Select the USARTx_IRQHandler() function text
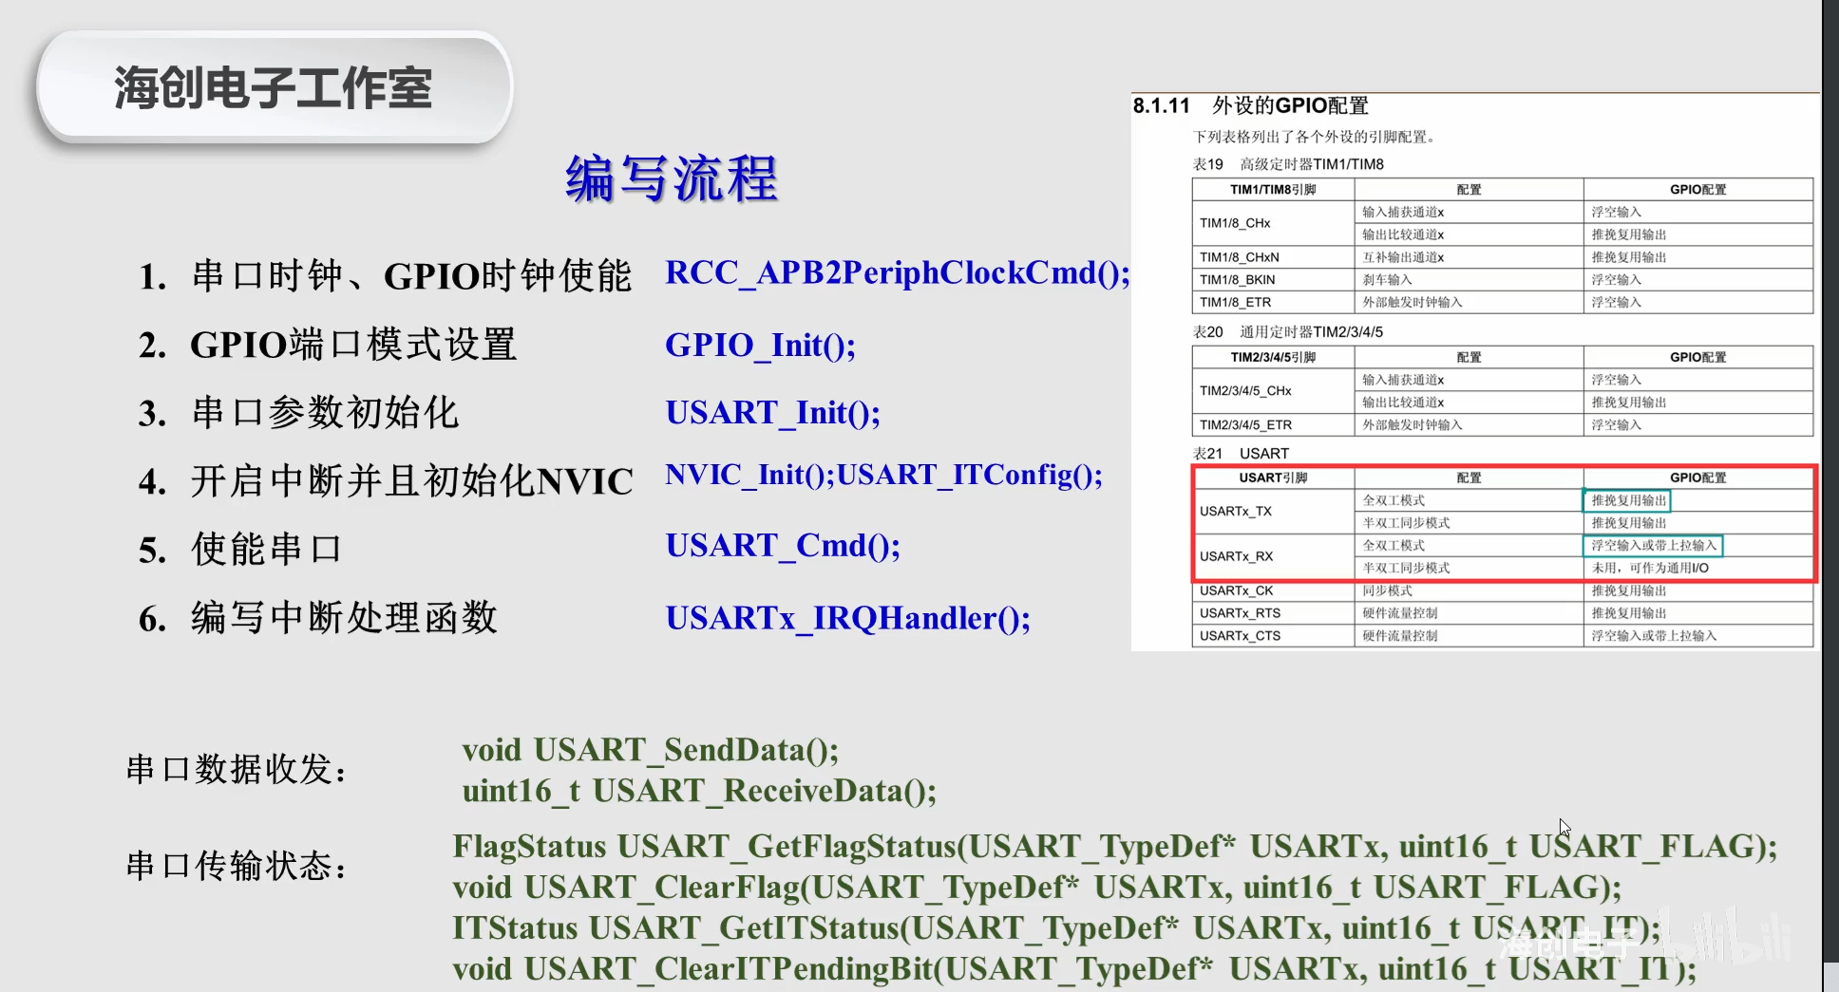1839x992 pixels. (x=847, y=618)
